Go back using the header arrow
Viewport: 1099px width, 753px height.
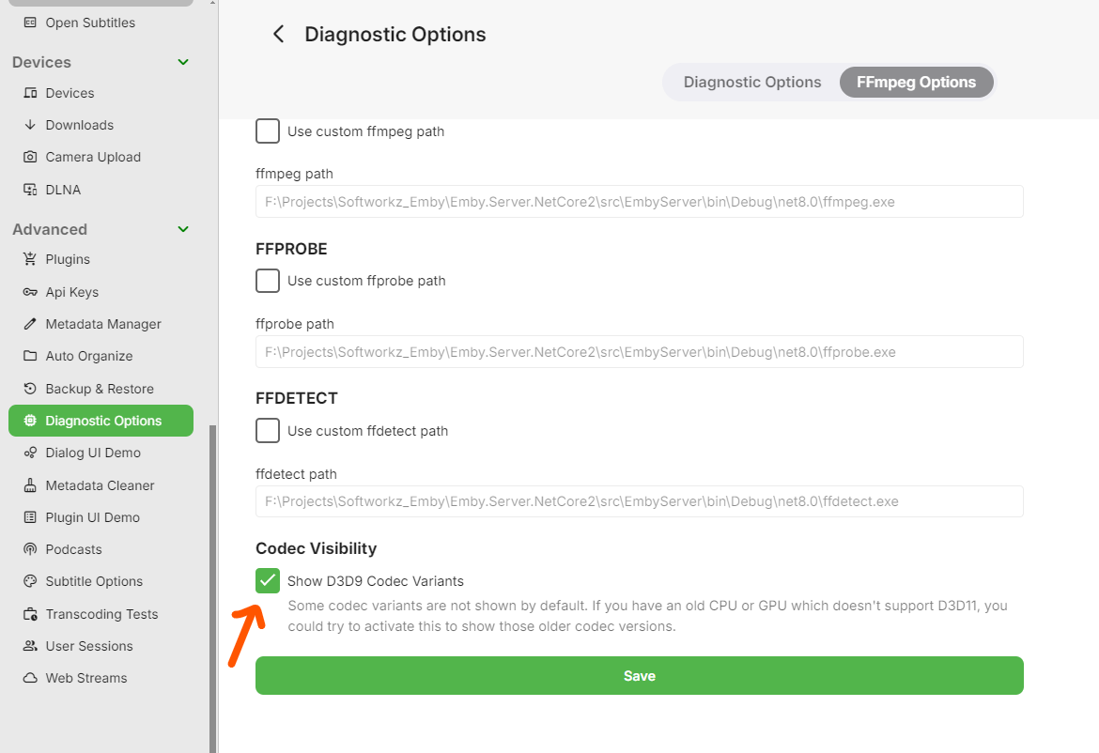point(278,34)
